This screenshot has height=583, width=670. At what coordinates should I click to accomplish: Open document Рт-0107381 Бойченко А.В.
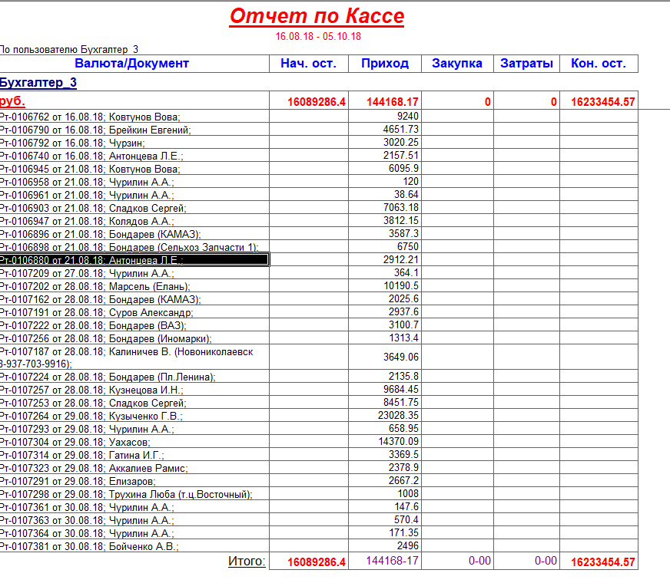pyautogui.click(x=90, y=547)
